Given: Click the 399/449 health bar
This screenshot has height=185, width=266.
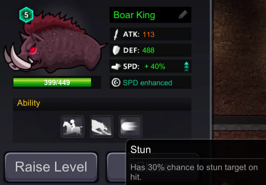Looking at the screenshot, I should 57,82.
